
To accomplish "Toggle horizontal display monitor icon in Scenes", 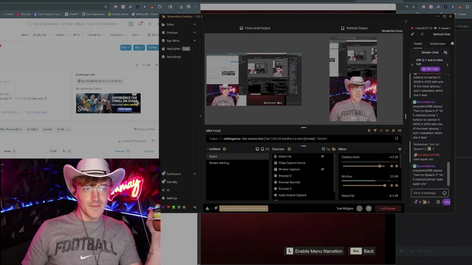I will 257,149.
